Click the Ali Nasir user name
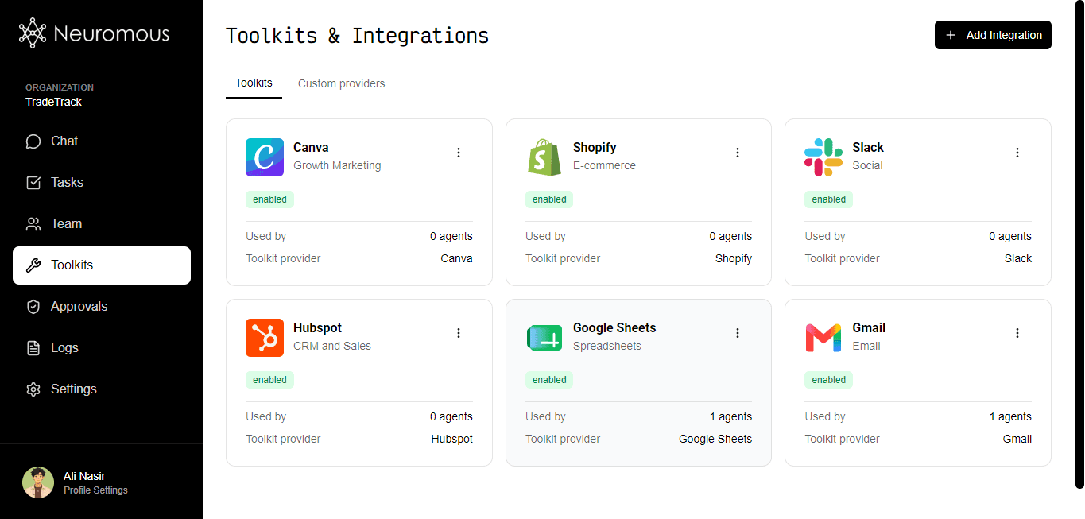 point(84,476)
